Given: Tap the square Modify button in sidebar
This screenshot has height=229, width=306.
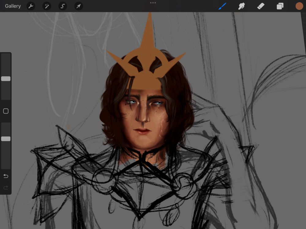Looking at the screenshot, I should tap(6, 111).
